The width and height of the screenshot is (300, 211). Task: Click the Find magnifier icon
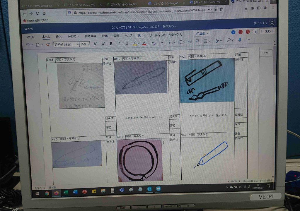coord(229,40)
